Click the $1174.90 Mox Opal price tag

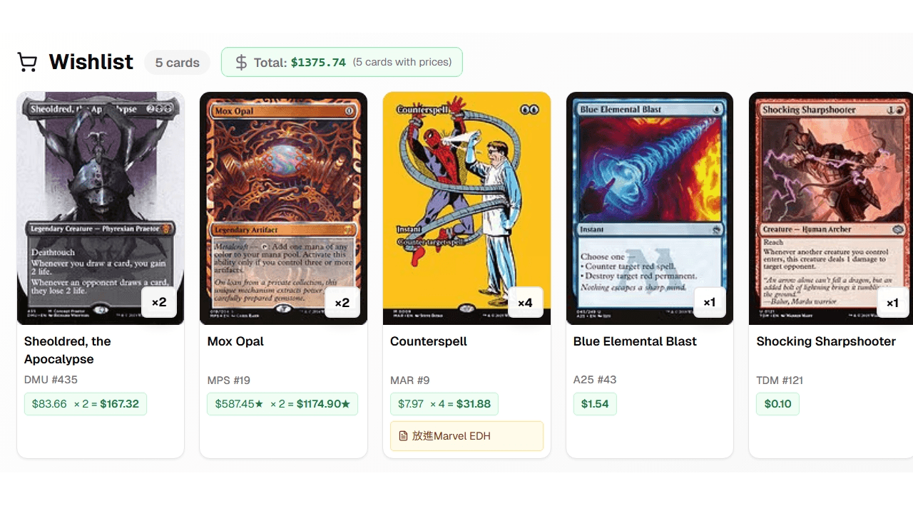[282, 404]
